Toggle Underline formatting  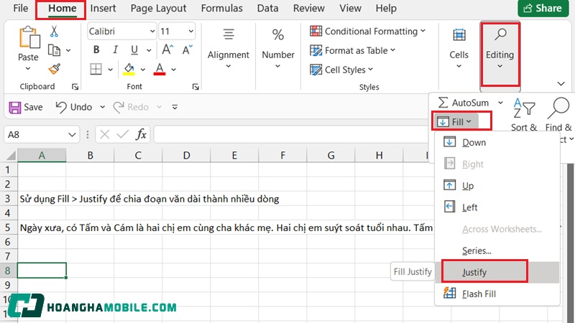click(x=136, y=50)
